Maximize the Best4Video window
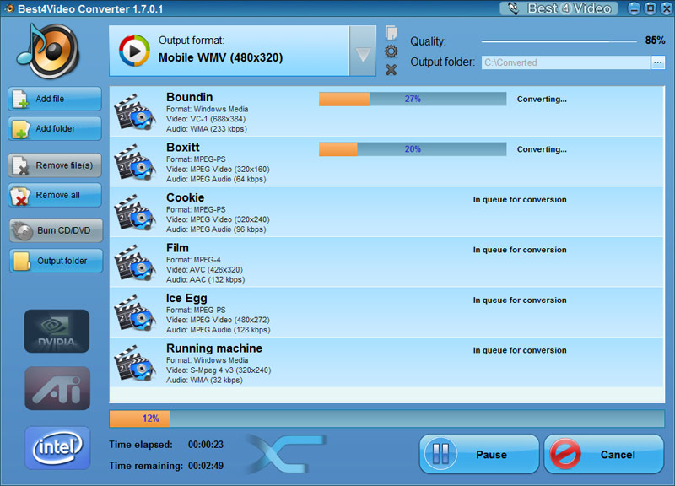 point(650,8)
